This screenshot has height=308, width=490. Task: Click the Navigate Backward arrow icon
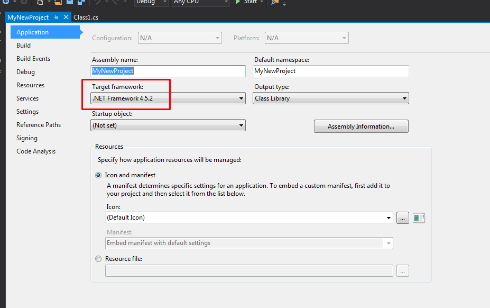pos(6,2)
